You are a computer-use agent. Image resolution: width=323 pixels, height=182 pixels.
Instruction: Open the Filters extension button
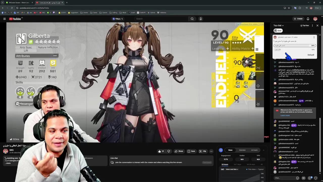pos(118,19)
